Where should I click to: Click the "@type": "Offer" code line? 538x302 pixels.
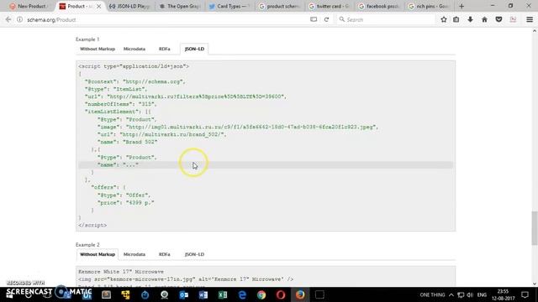click(x=124, y=195)
